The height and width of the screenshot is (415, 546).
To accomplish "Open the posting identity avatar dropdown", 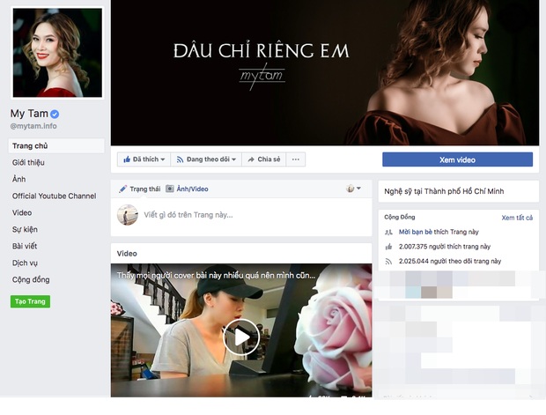I will [353, 189].
